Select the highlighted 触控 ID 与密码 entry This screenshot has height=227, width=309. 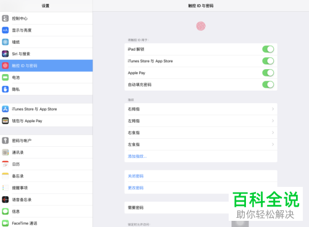(x=46, y=65)
